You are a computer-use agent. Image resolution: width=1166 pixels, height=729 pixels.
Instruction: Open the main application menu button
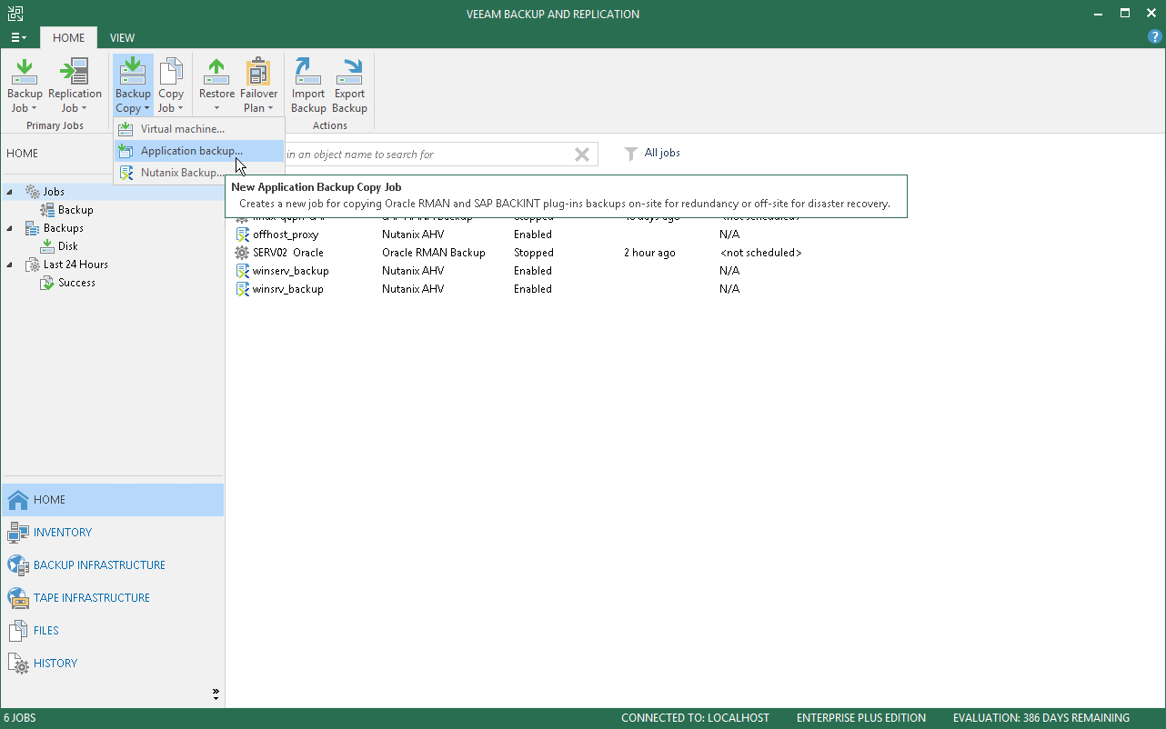click(x=18, y=37)
